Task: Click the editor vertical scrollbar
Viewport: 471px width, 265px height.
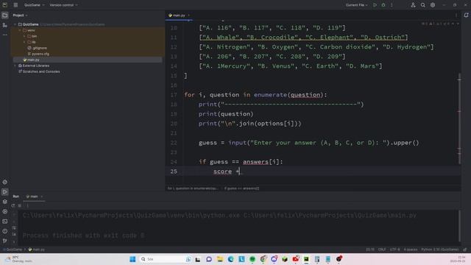Action: (459, 119)
